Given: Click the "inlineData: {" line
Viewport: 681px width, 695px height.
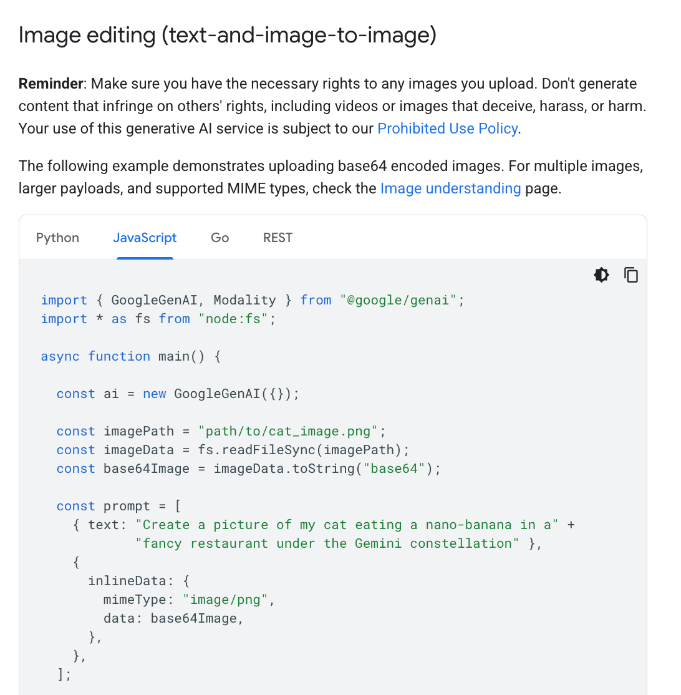Looking at the screenshot, I should click(x=138, y=581).
